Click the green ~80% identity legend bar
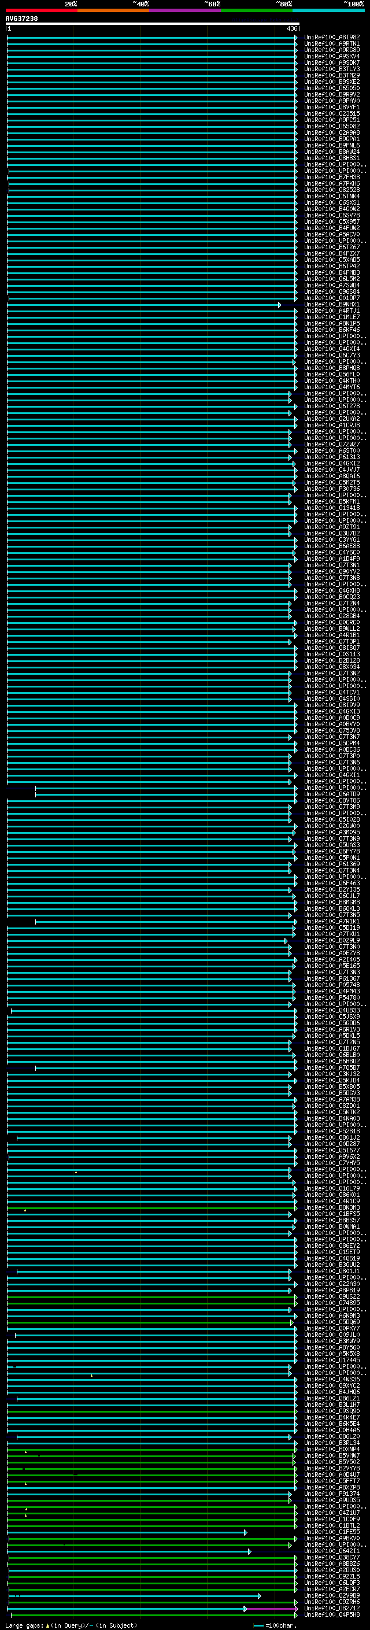 coord(257,10)
